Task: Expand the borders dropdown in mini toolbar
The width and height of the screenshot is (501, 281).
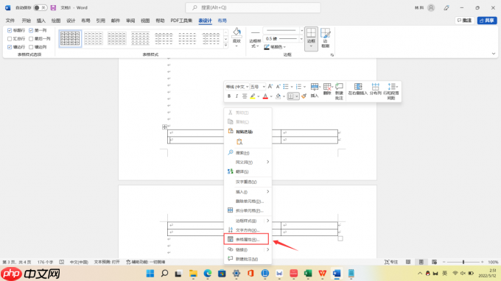Action: click(x=297, y=96)
